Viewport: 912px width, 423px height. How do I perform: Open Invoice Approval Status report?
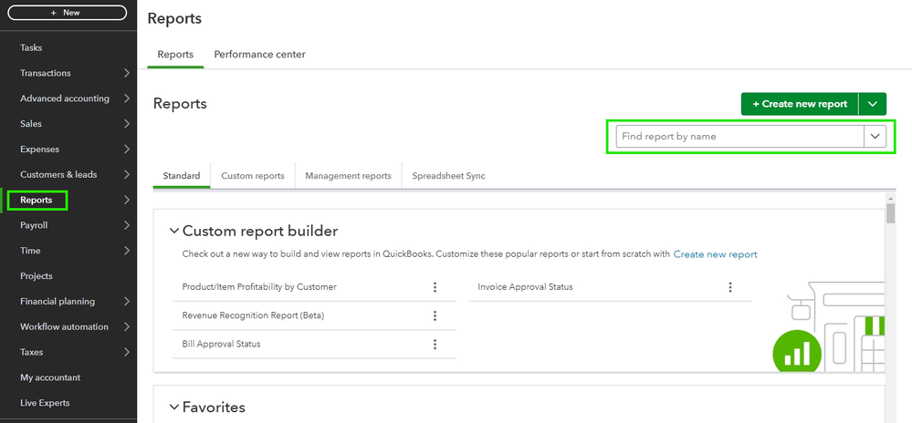pyautogui.click(x=525, y=287)
